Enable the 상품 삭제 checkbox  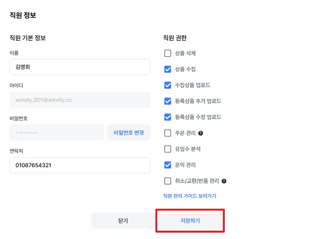(168, 53)
